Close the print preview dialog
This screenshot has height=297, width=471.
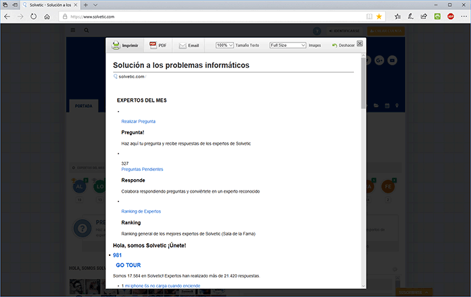pos(359,43)
